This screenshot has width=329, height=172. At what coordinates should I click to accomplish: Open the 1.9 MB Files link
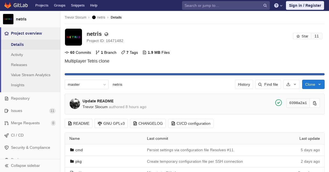click(156, 52)
